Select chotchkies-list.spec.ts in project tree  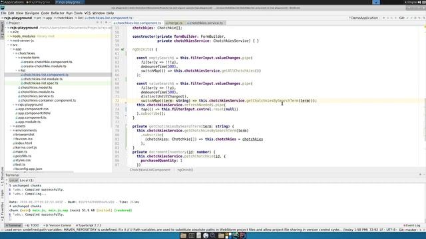tap(39, 83)
